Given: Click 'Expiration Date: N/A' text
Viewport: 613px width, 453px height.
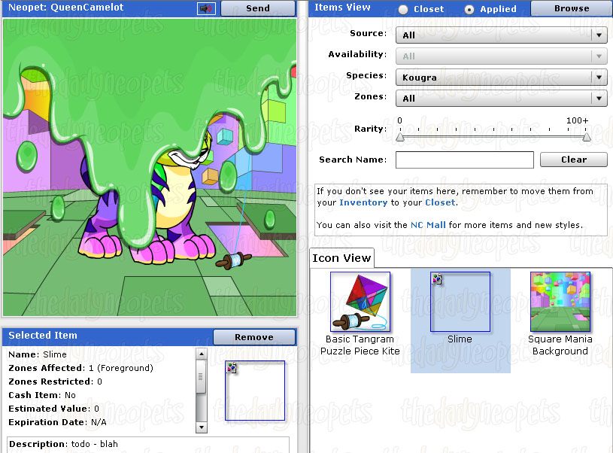Looking at the screenshot, I should point(57,422).
